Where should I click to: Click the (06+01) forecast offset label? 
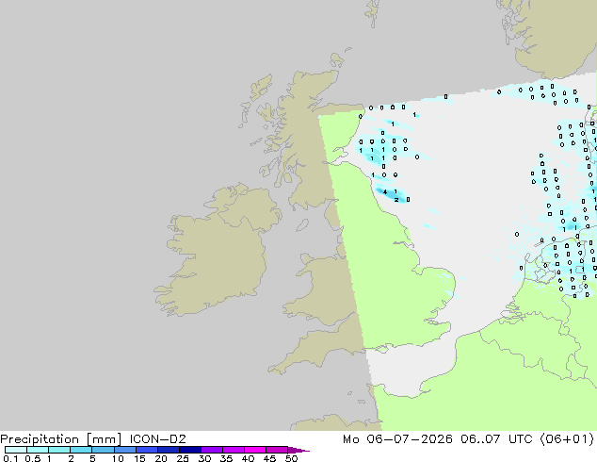(567, 439)
